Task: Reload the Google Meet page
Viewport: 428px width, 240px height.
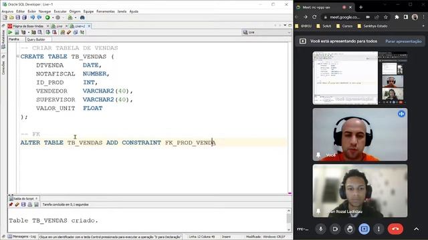Action: pyautogui.click(x=314, y=17)
